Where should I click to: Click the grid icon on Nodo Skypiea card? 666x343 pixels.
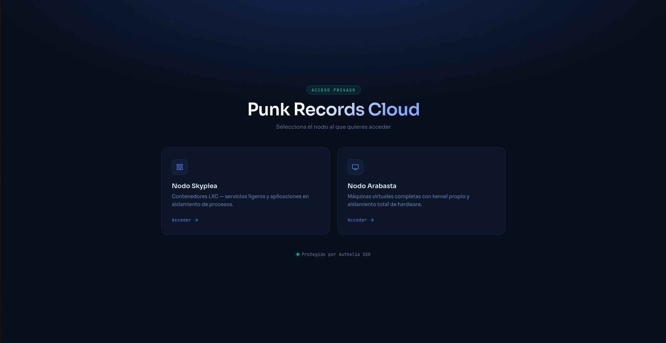(180, 167)
